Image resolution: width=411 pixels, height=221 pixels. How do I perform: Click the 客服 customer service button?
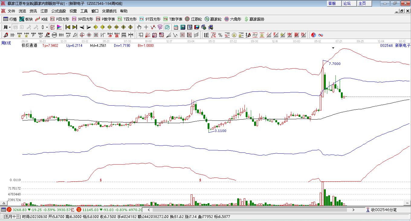(x=332, y=3)
